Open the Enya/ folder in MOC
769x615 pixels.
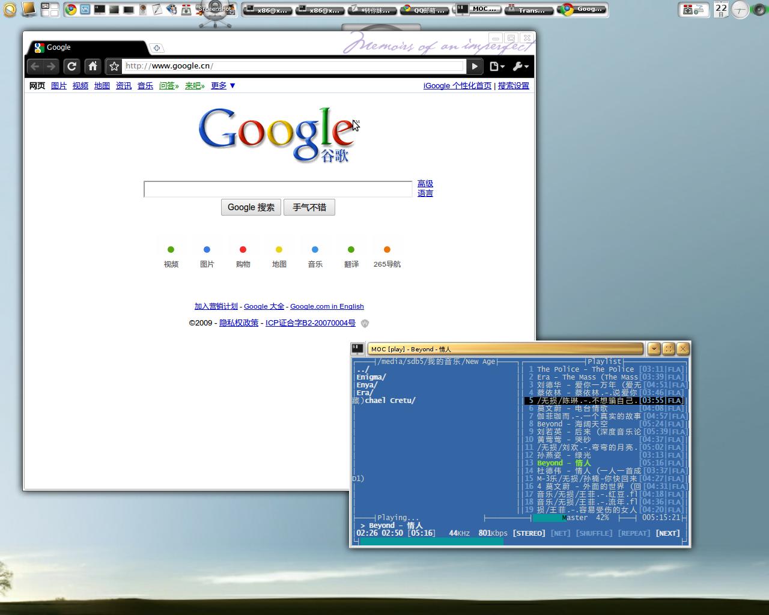coord(367,385)
